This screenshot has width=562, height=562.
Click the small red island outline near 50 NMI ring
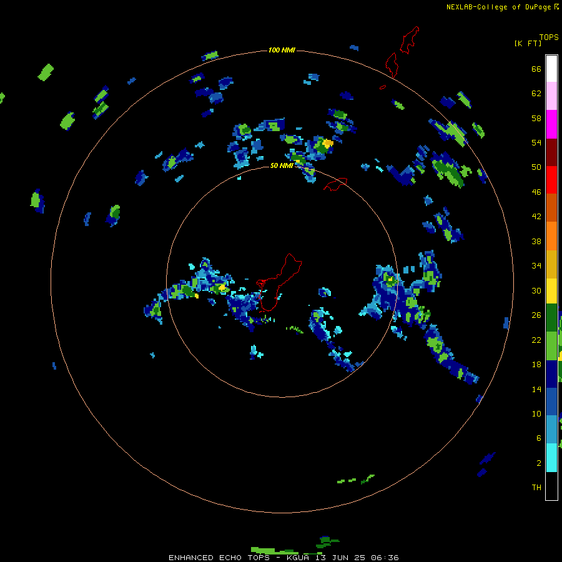click(x=335, y=184)
